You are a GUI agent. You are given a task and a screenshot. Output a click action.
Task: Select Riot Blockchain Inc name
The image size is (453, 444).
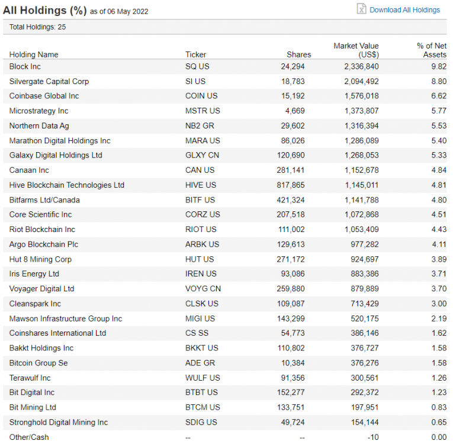(42, 230)
